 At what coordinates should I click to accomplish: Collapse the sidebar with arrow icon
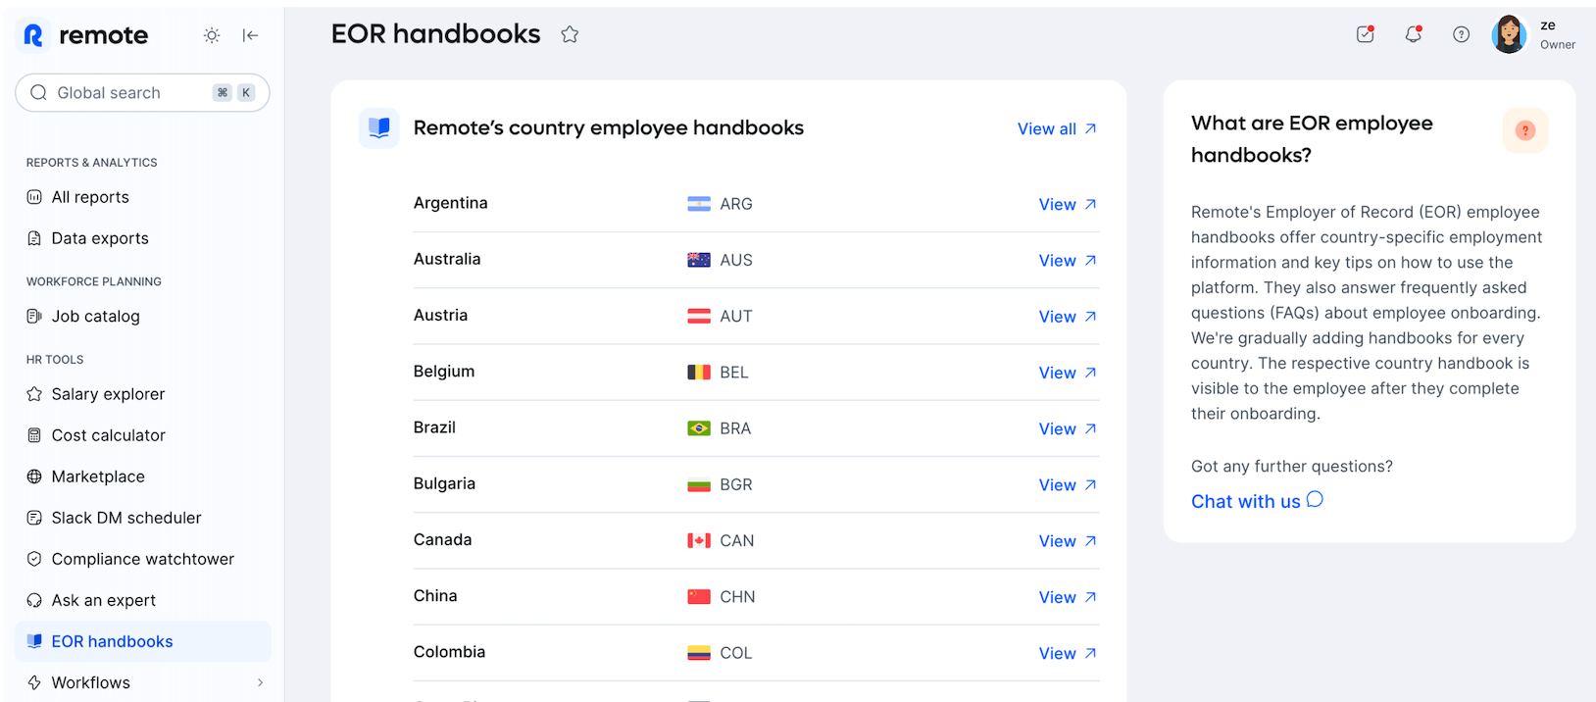tap(251, 35)
